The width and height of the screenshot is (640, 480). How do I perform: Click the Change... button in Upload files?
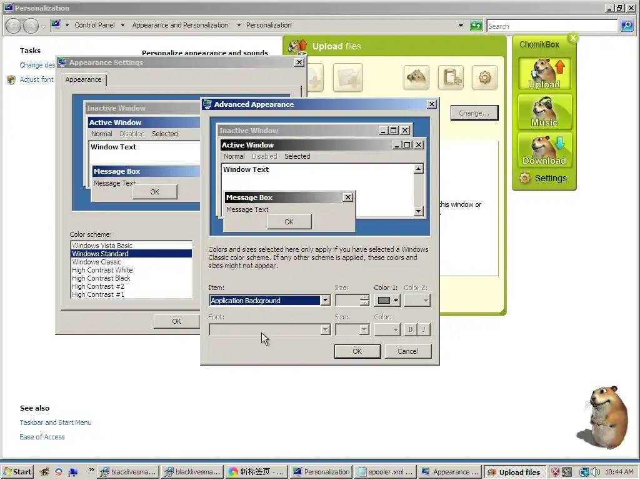pyautogui.click(x=474, y=113)
